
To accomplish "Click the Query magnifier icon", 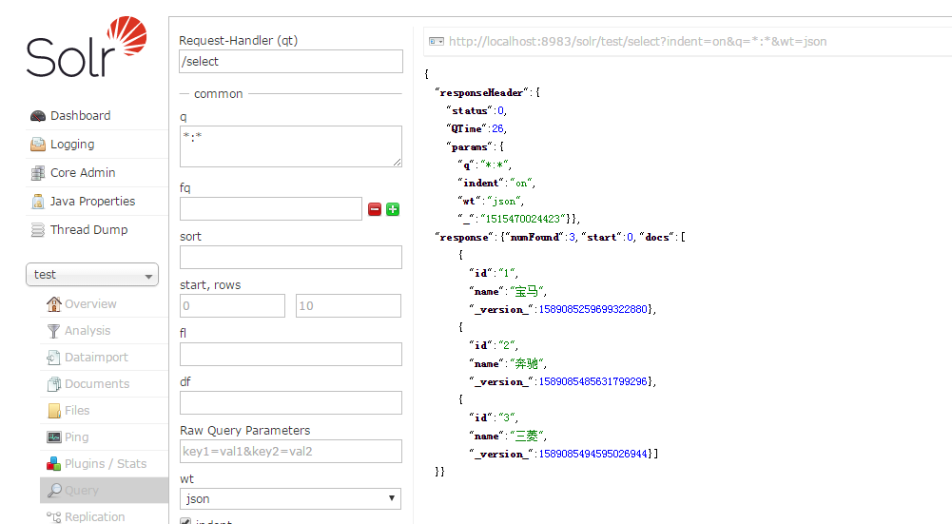I will tap(54, 490).
